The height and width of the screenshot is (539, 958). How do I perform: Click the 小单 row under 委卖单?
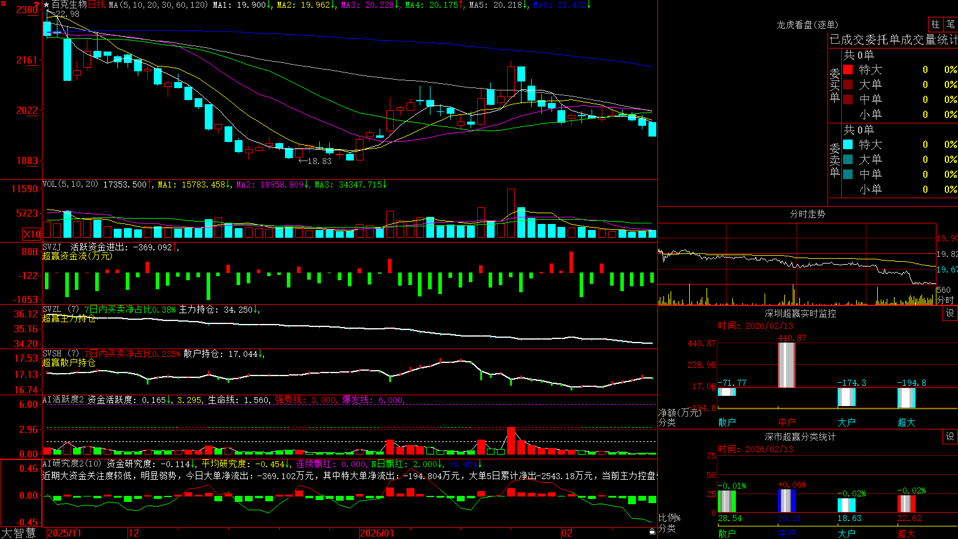900,189
